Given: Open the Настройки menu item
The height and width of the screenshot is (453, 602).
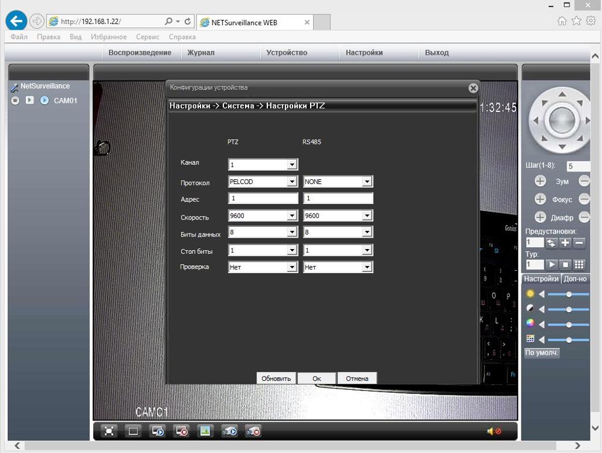Looking at the screenshot, I should (364, 52).
